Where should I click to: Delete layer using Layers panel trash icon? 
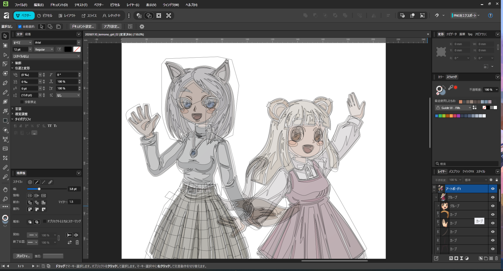pyautogui.click(x=496, y=258)
